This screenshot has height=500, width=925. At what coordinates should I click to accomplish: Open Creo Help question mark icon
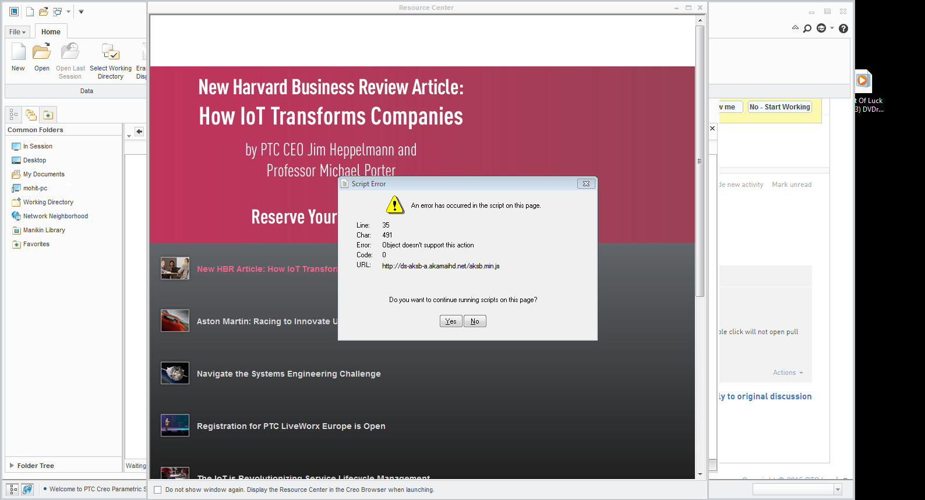843,29
